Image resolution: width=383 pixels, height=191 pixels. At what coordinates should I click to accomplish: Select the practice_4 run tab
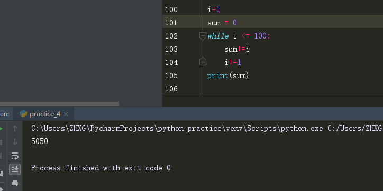click(43, 114)
